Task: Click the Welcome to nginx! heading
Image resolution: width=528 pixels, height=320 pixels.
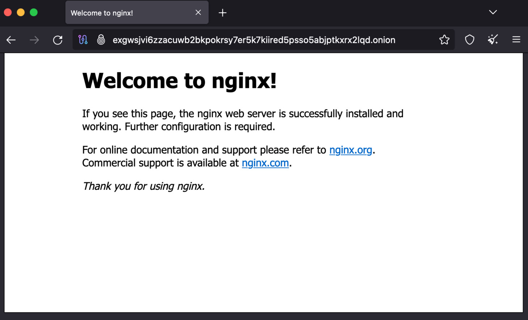Action: click(x=179, y=80)
